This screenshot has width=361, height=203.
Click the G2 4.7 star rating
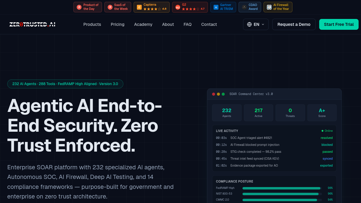193,9
